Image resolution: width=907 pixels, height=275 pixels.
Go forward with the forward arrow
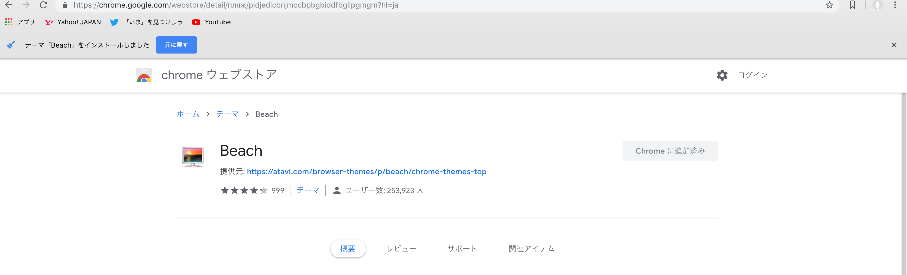[x=26, y=5]
